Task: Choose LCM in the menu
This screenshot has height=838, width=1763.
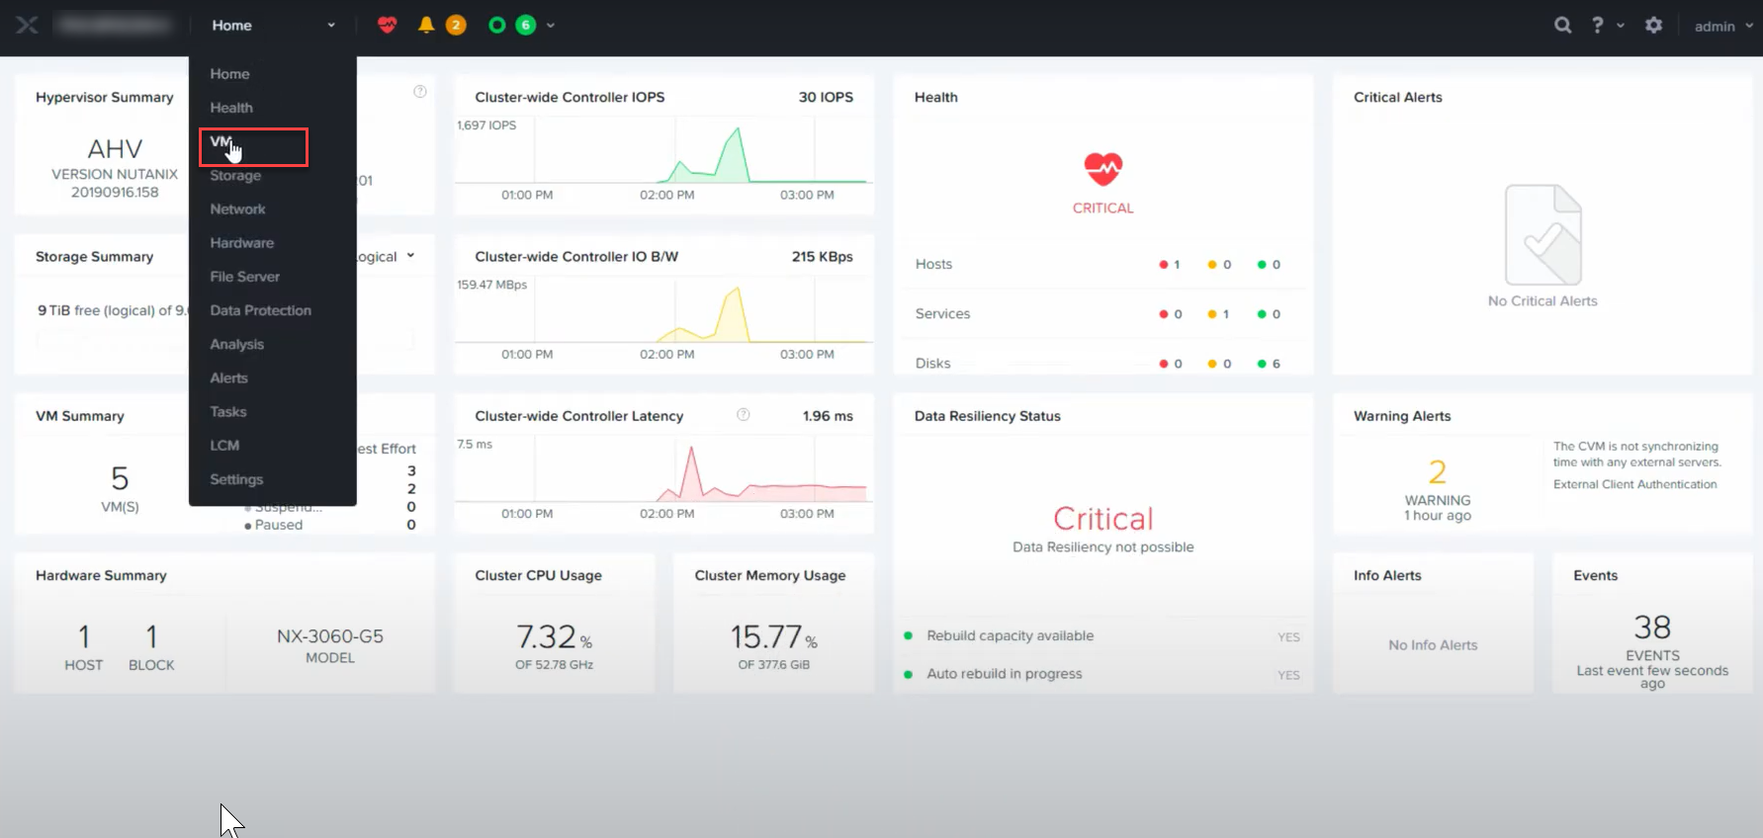Action: (x=224, y=446)
